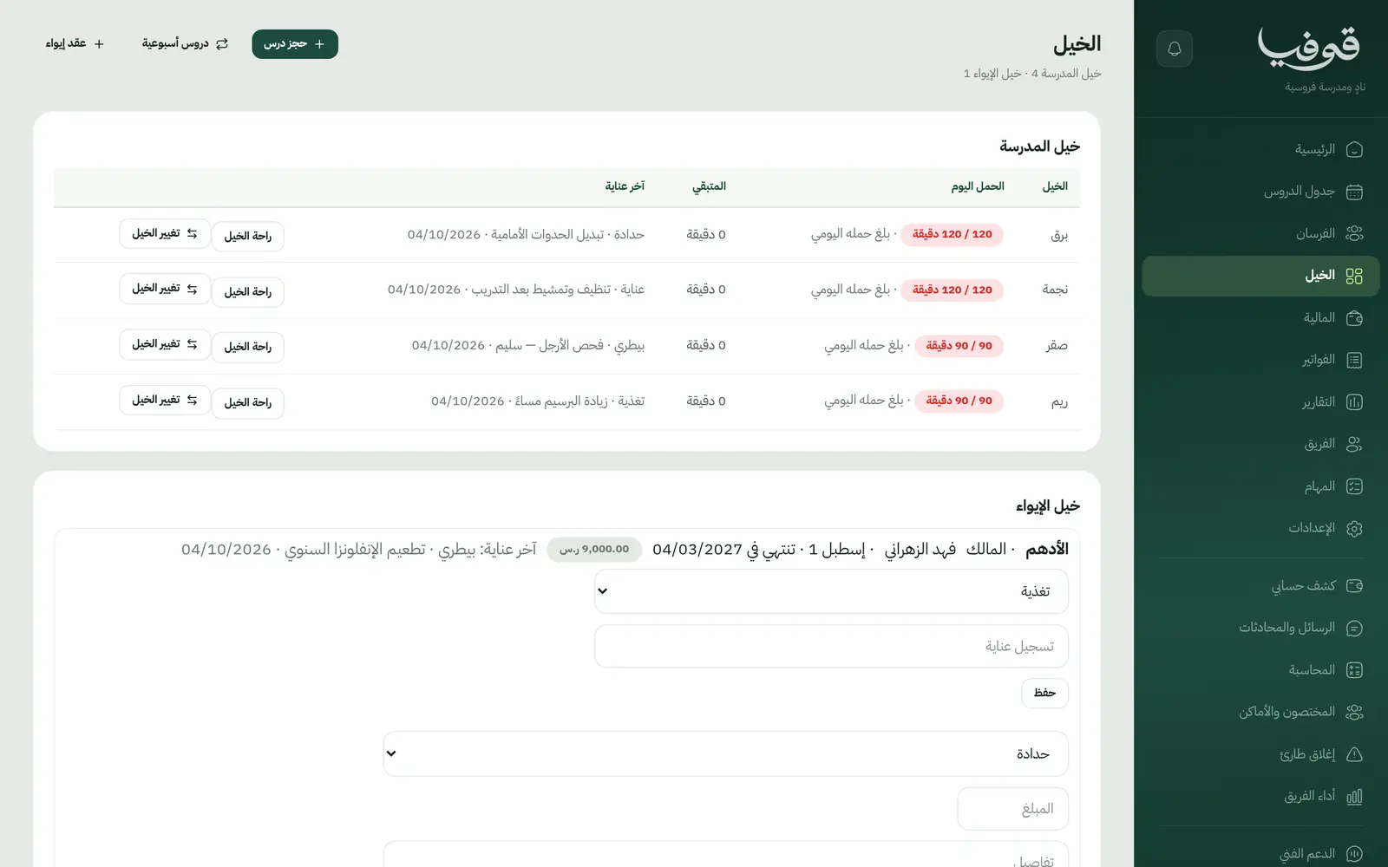Click تغيير الخيل for horse نجمة
This screenshot has height=867, width=1388.
(165, 289)
